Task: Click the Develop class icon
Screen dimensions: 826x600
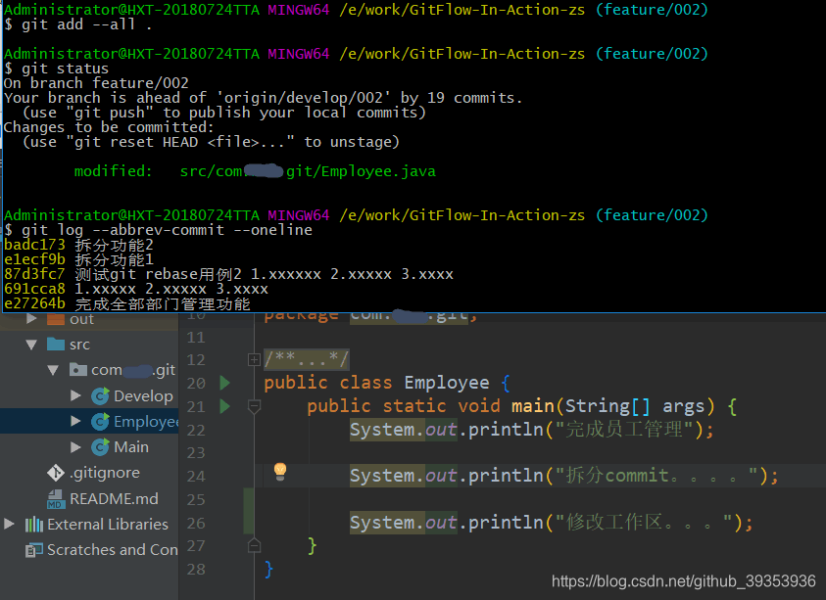Action: pyautogui.click(x=100, y=395)
